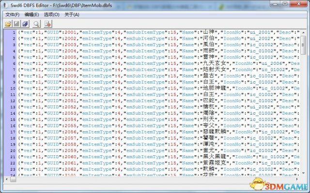Click the horizontal scrollbar thumb
Screen dimensions: 310x193
[13, 179]
